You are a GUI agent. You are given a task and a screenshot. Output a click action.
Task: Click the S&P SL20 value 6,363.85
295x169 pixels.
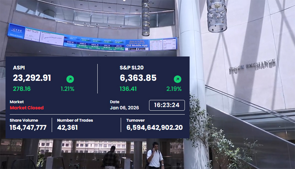[139, 78]
